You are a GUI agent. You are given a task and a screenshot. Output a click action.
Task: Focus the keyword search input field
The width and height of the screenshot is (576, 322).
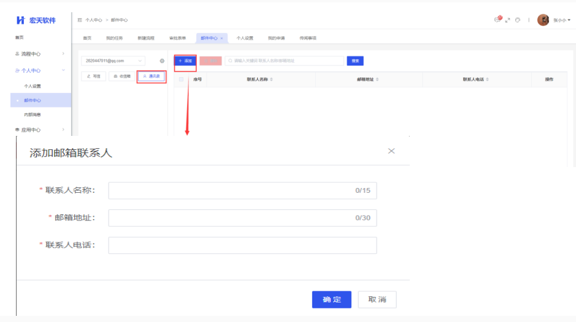285,61
